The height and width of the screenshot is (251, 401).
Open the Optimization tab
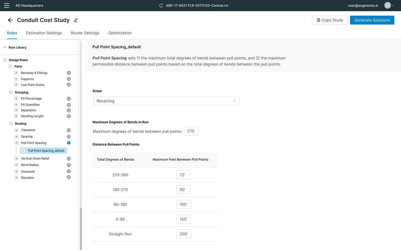coord(120,33)
